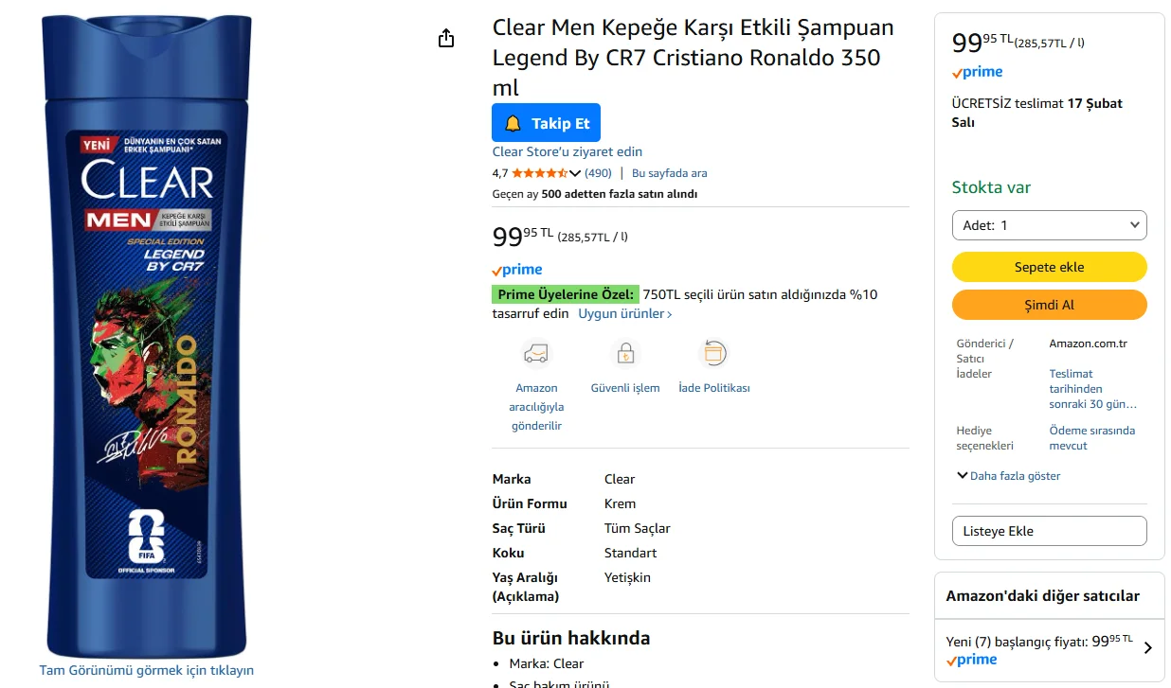Expand Daha fazla göster details
The width and height of the screenshot is (1171, 688).
[1008, 476]
